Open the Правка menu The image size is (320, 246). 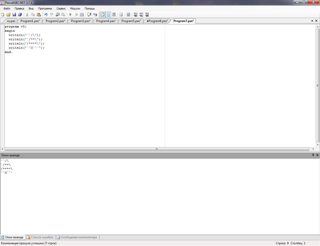[19, 8]
